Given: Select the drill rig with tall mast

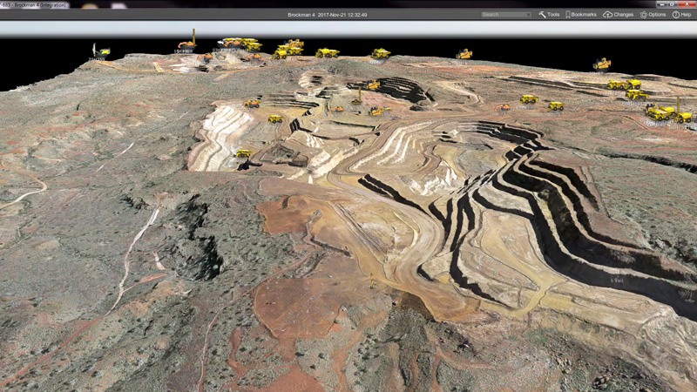Looking at the screenshot, I should (188, 39).
